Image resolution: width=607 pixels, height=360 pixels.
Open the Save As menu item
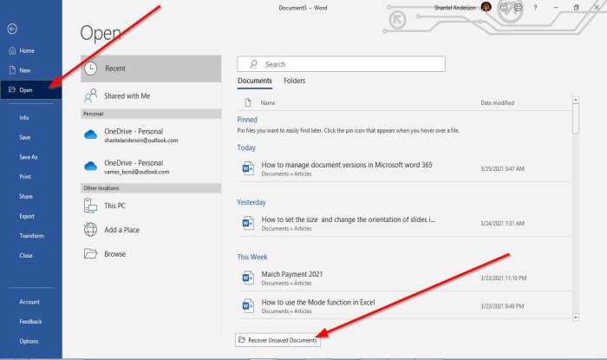click(29, 157)
